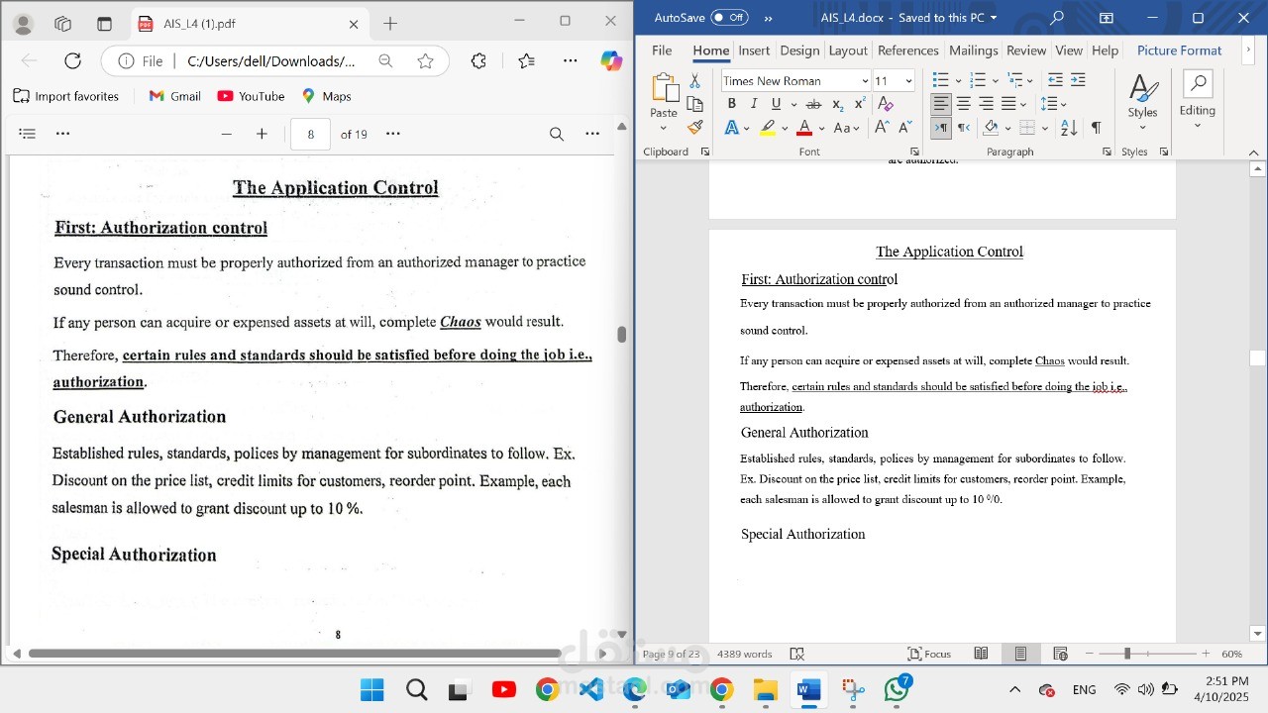
Task: Click the Copy icon in Word's Clipboard group
Action: pyautogui.click(x=694, y=104)
